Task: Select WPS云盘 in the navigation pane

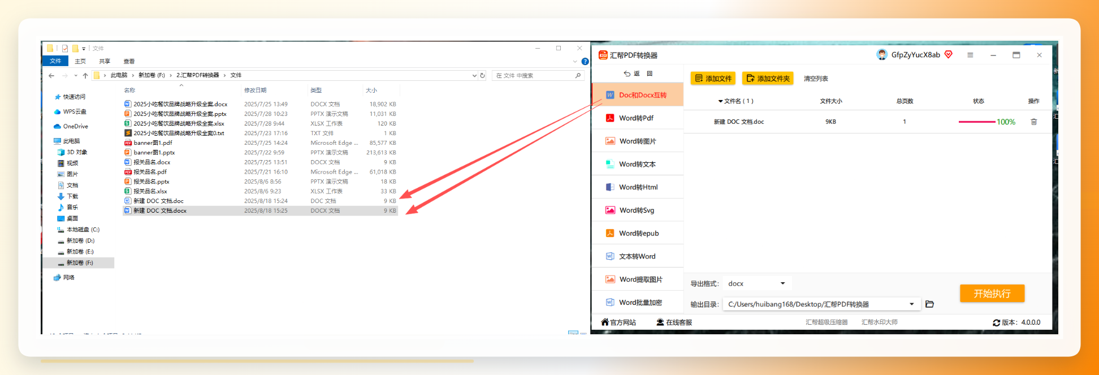Action: pyautogui.click(x=71, y=111)
